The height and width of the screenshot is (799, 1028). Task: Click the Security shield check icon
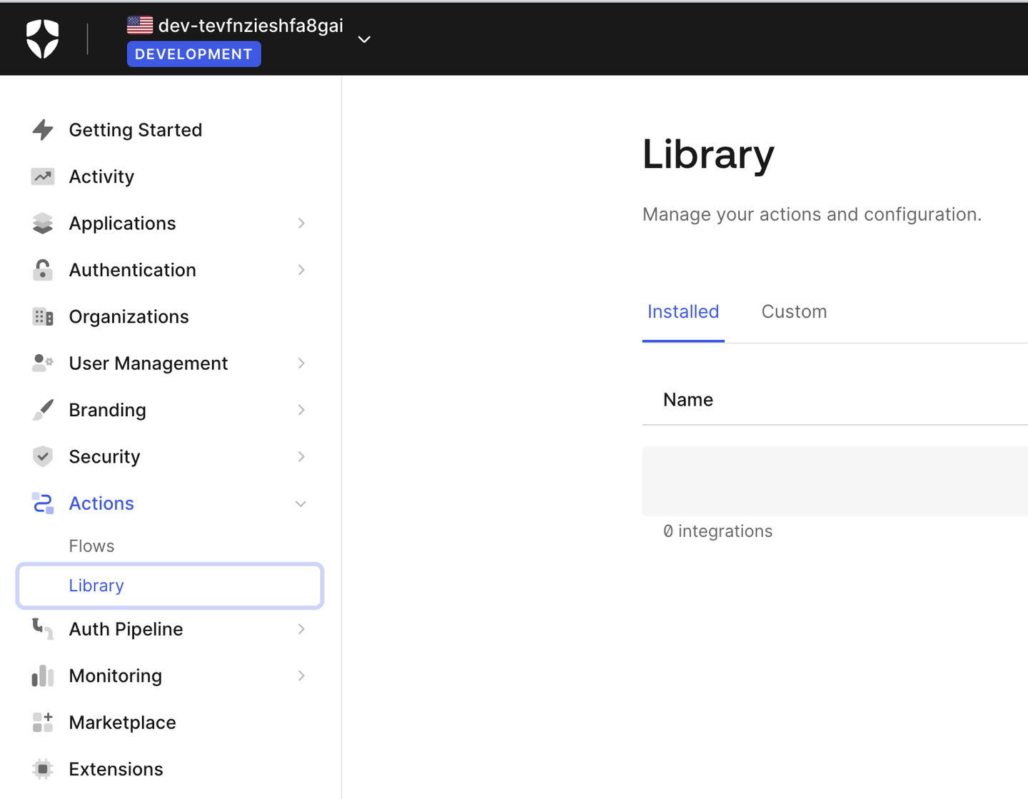[x=43, y=456]
